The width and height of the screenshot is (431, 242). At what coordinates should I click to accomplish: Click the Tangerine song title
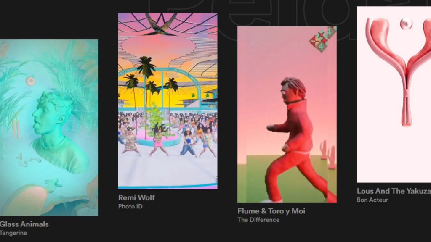pos(13,233)
